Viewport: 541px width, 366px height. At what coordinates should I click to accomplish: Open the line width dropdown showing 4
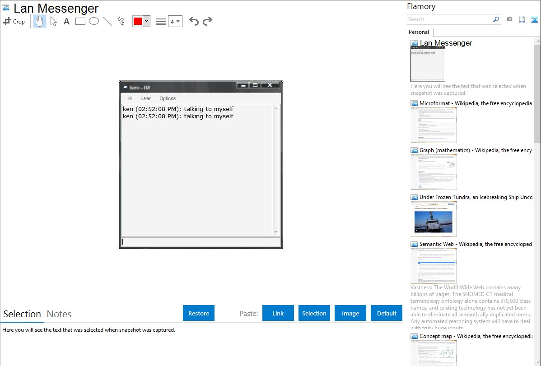coord(175,21)
